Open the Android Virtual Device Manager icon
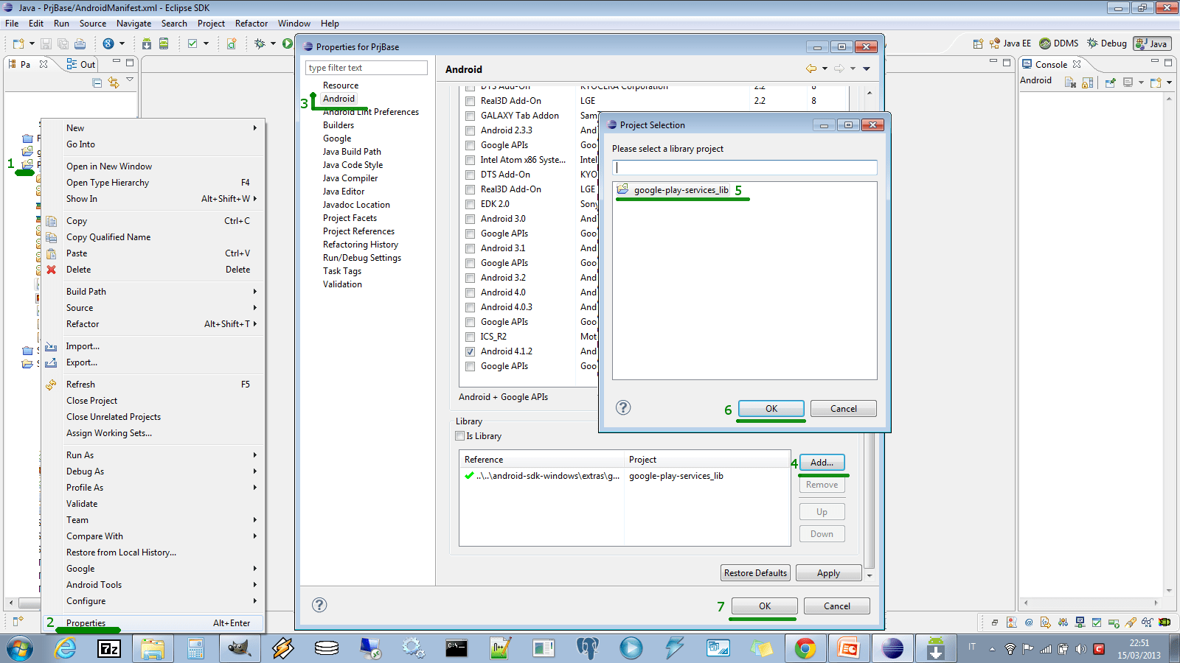 [x=164, y=44]
